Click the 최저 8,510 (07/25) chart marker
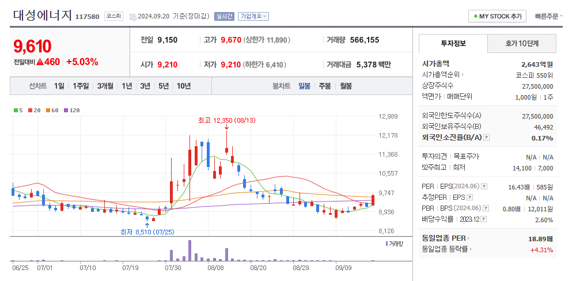Image resolution: width=576 pixels, height=281 pixels. pyautogui.click(x=147, y=232)
